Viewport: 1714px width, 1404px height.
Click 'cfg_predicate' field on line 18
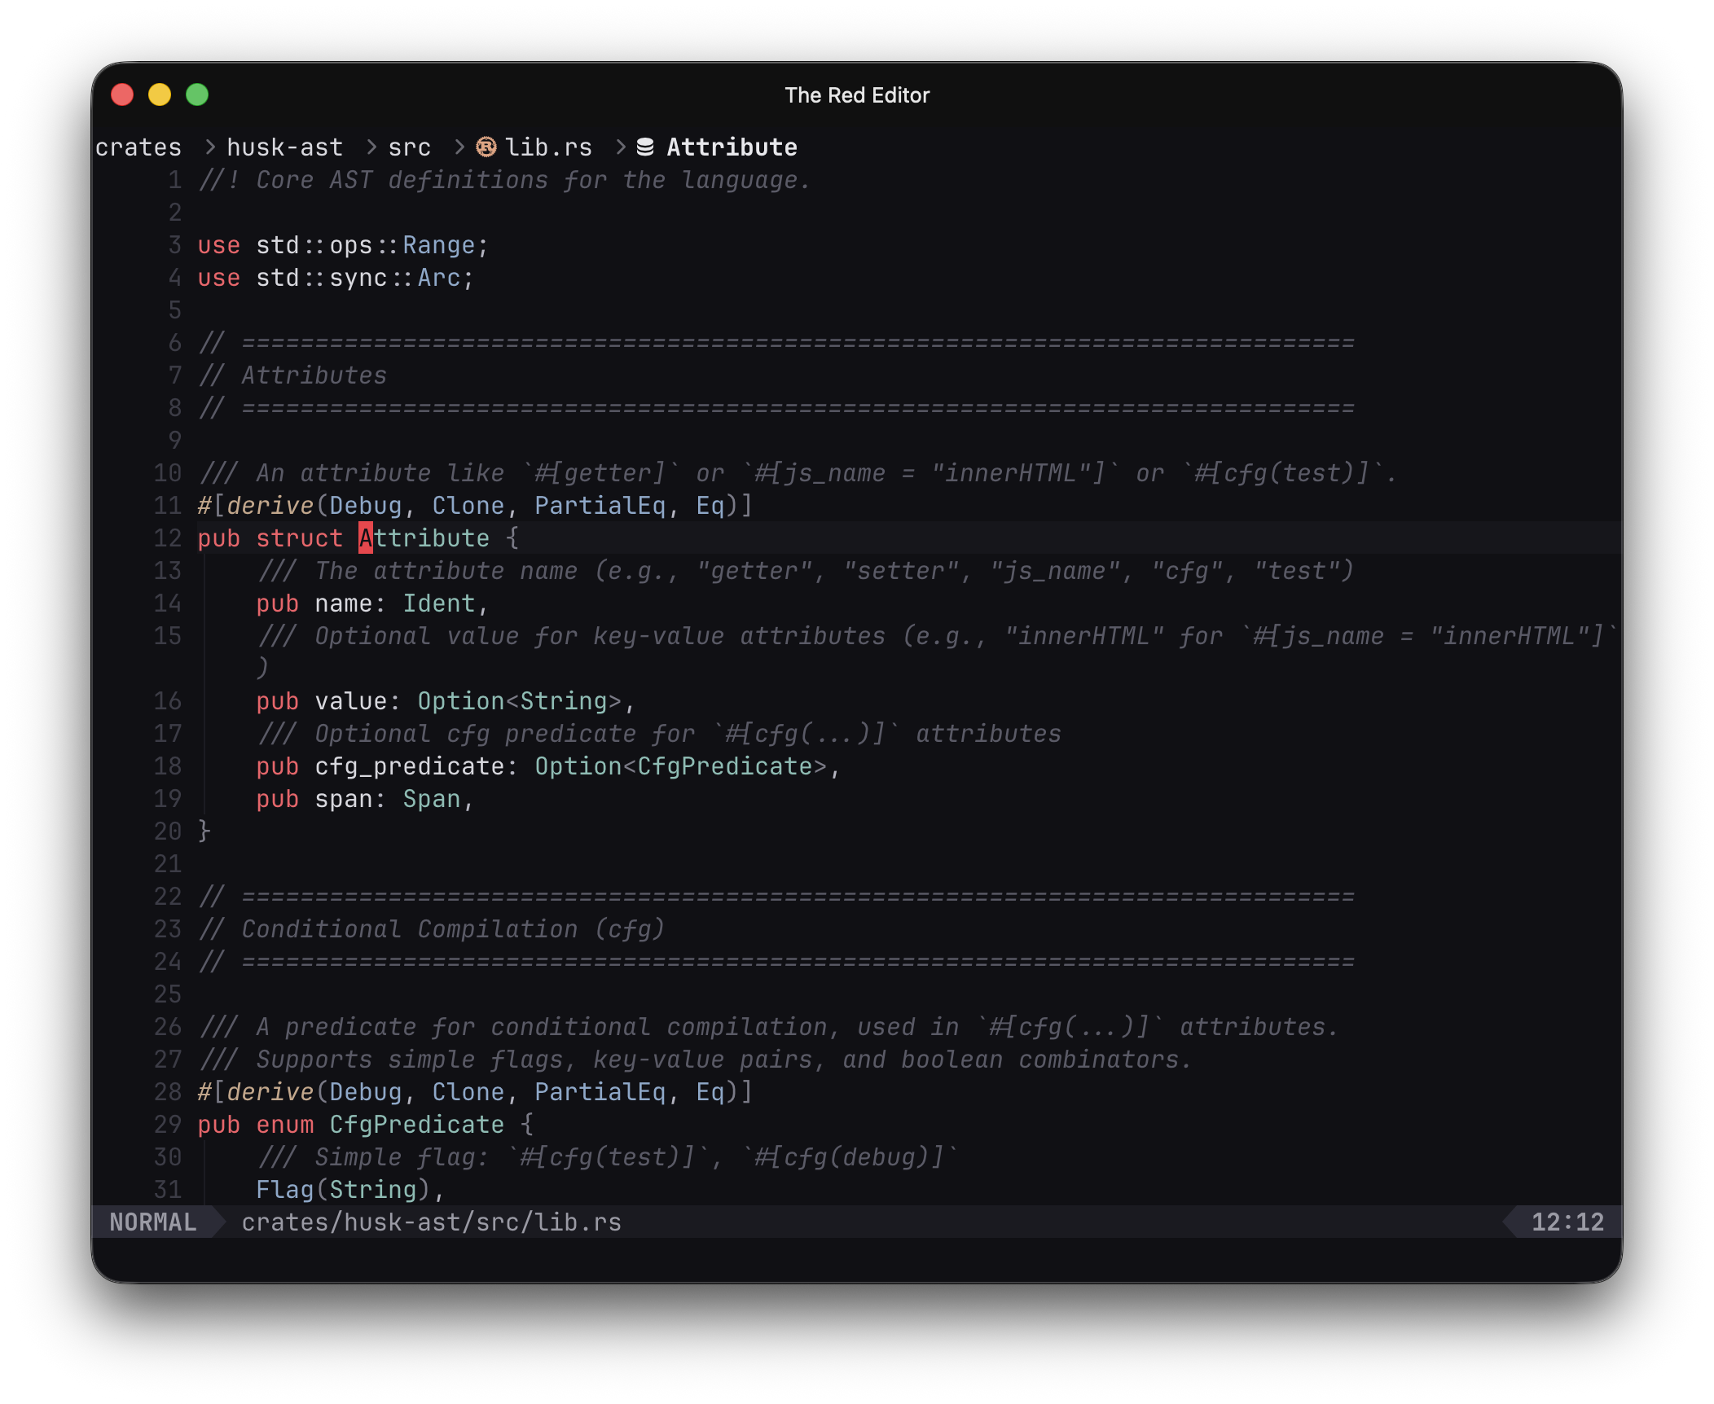tap(409, 766)
